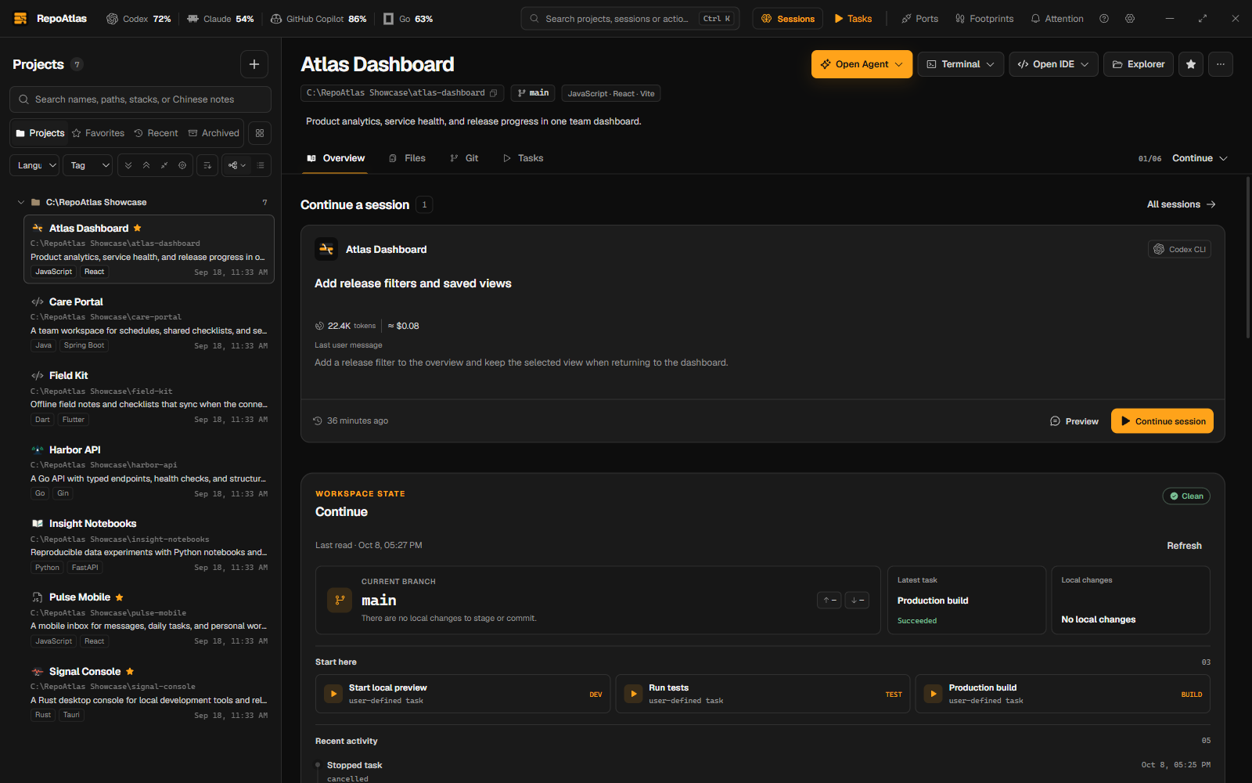
Task: Open the sort order button in the projects toolbar
Action: tap(207, 165)
